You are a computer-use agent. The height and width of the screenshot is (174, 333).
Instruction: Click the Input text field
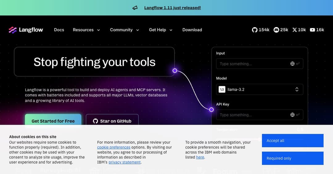click(260, 64)
